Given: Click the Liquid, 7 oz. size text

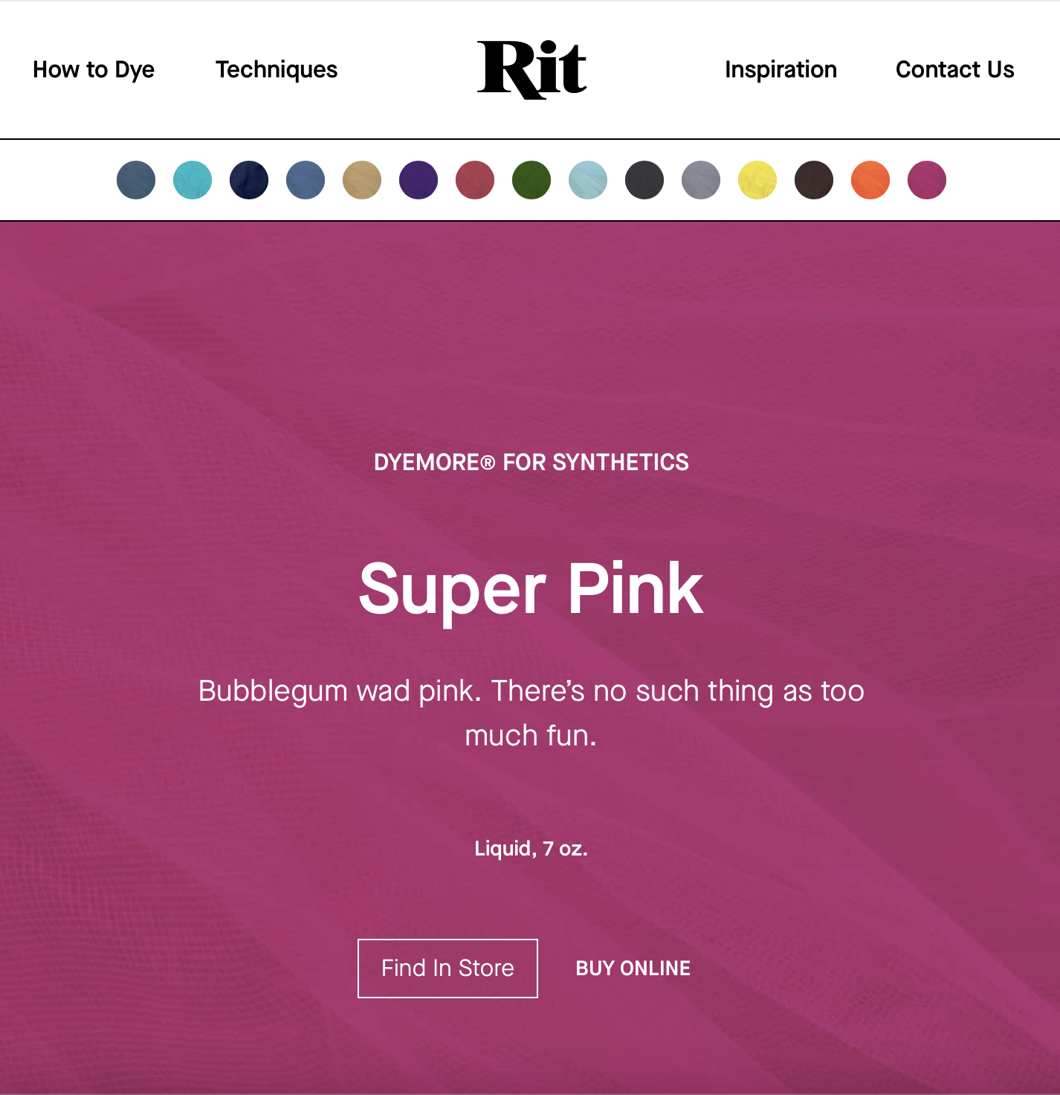Looking at the screenshot, I should coord(531,849).
